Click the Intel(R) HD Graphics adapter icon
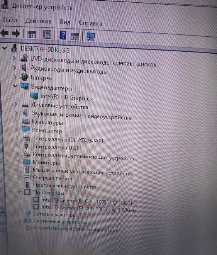Image resolution: width=217 pixels, height=255 pixels. pyautogui.click(x=34, y=96)
